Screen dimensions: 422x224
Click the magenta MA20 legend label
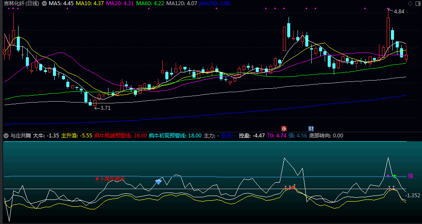[119, 3]
